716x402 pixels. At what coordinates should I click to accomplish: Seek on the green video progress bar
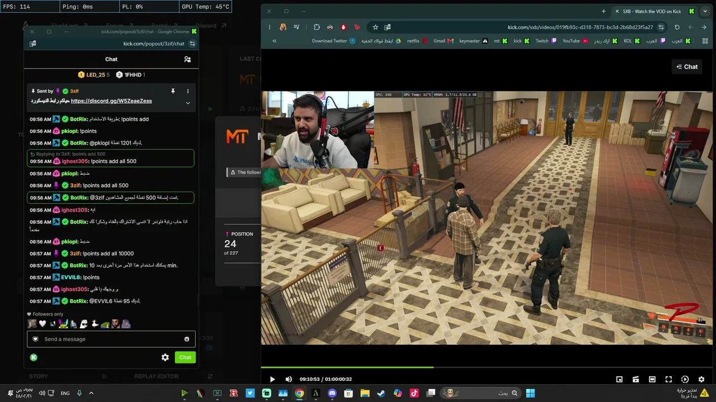point(488,367)
